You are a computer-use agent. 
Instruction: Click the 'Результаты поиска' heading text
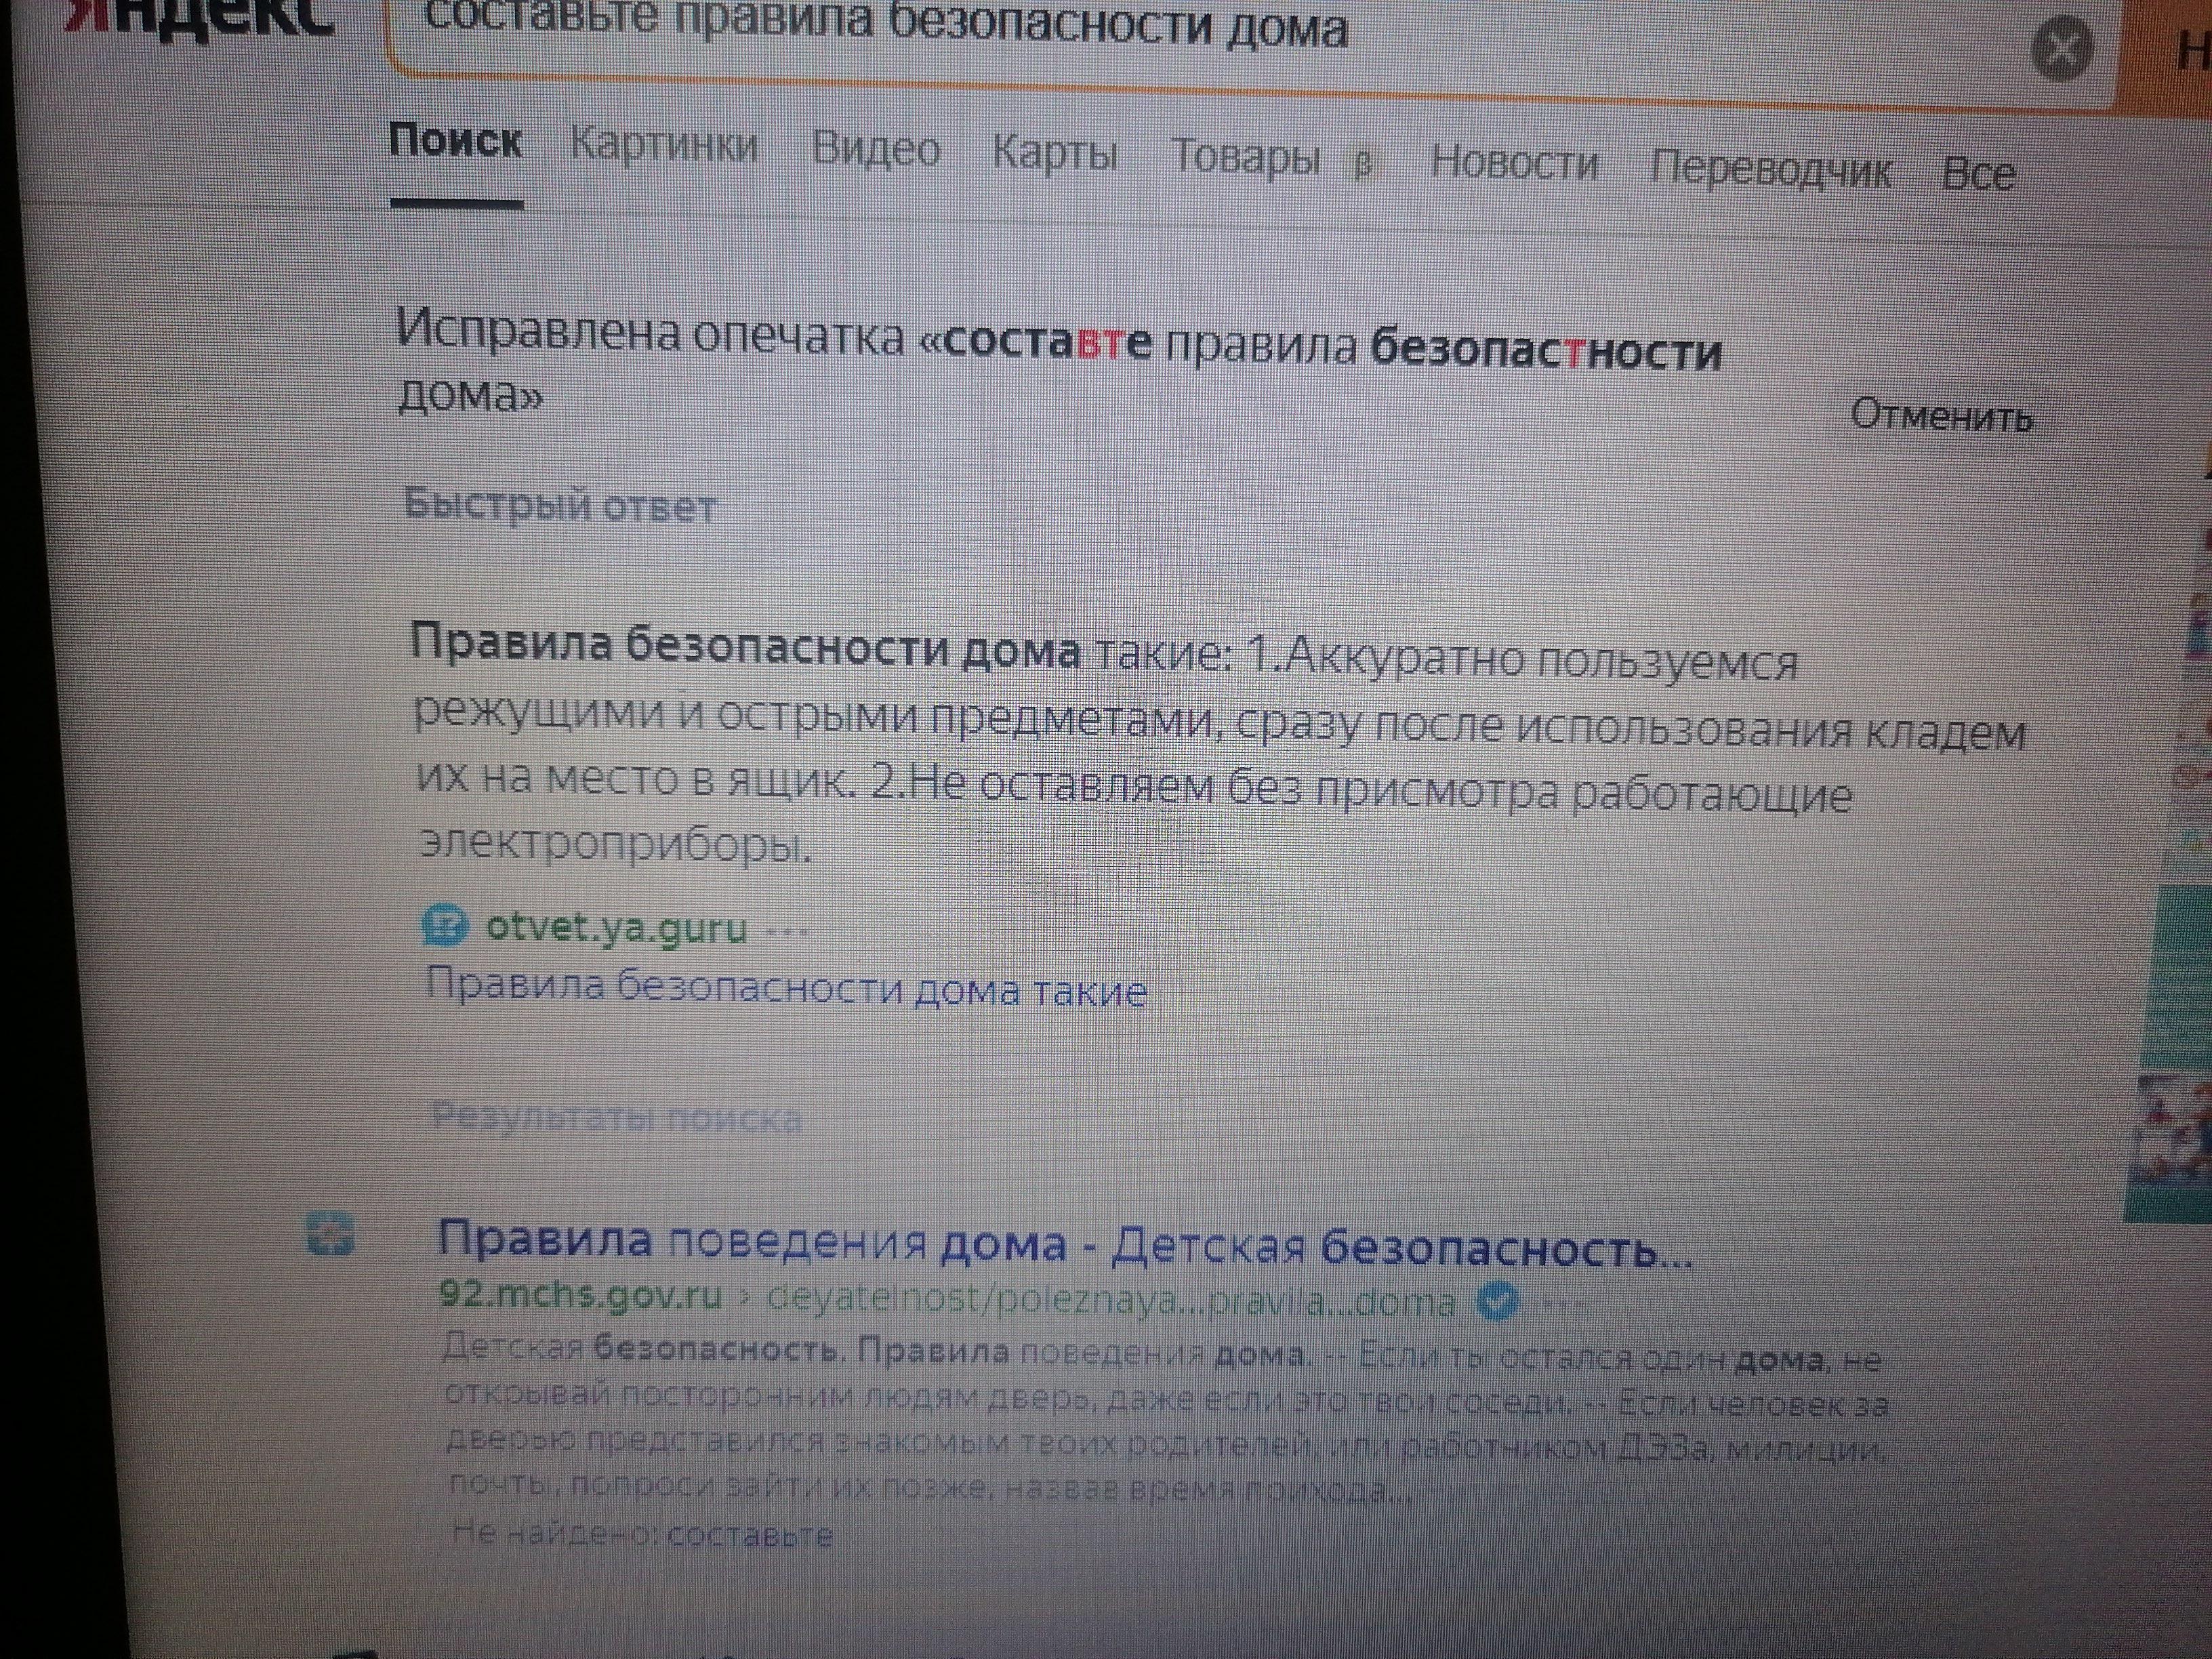pyautogui.click(x=616, y=1117)
